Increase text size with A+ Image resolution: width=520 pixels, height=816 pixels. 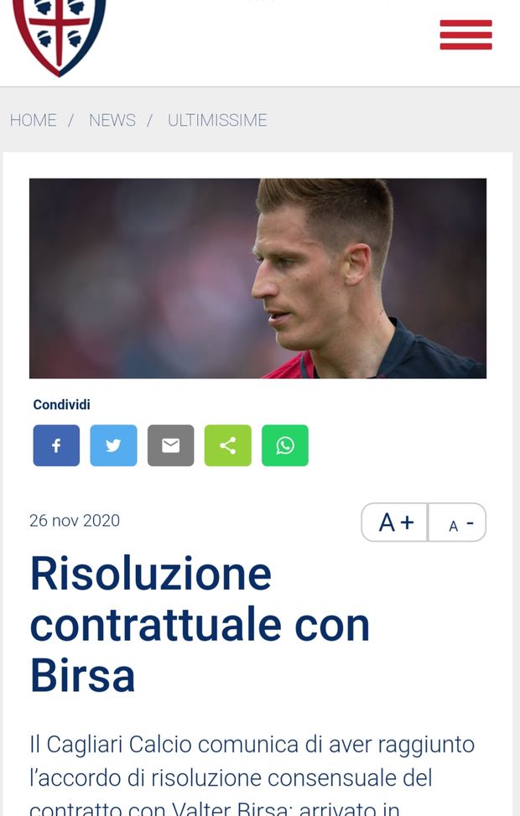pos(395,522)
